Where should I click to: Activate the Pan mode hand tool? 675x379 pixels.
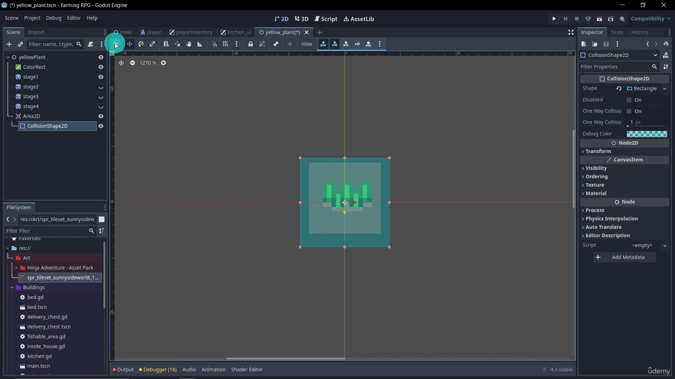click(189, 44)
